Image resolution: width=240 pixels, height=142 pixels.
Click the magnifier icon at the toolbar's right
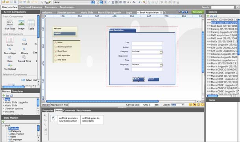click(x=144, y=2)
